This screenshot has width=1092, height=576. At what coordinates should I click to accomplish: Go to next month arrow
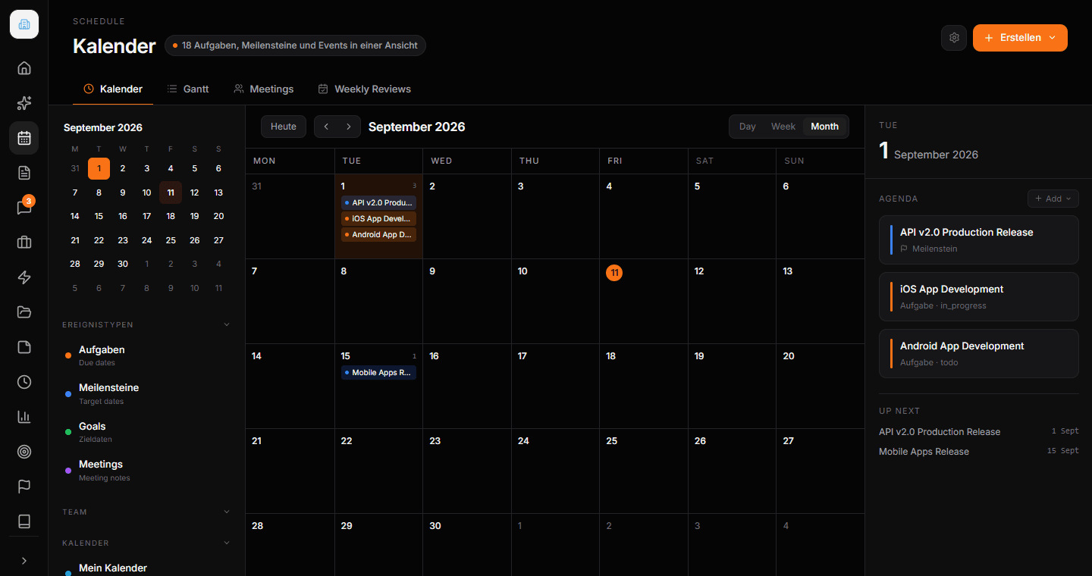pos(348,127)
